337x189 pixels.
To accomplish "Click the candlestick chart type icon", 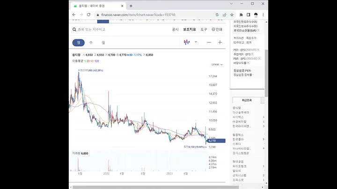I will [x=187, y=42].
